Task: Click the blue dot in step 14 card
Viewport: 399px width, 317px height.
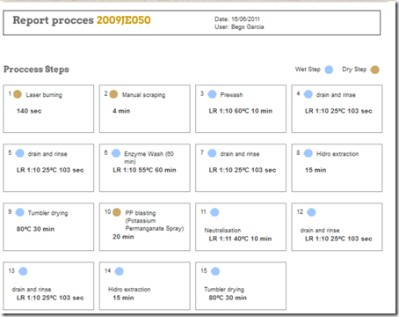Action: 120,271
